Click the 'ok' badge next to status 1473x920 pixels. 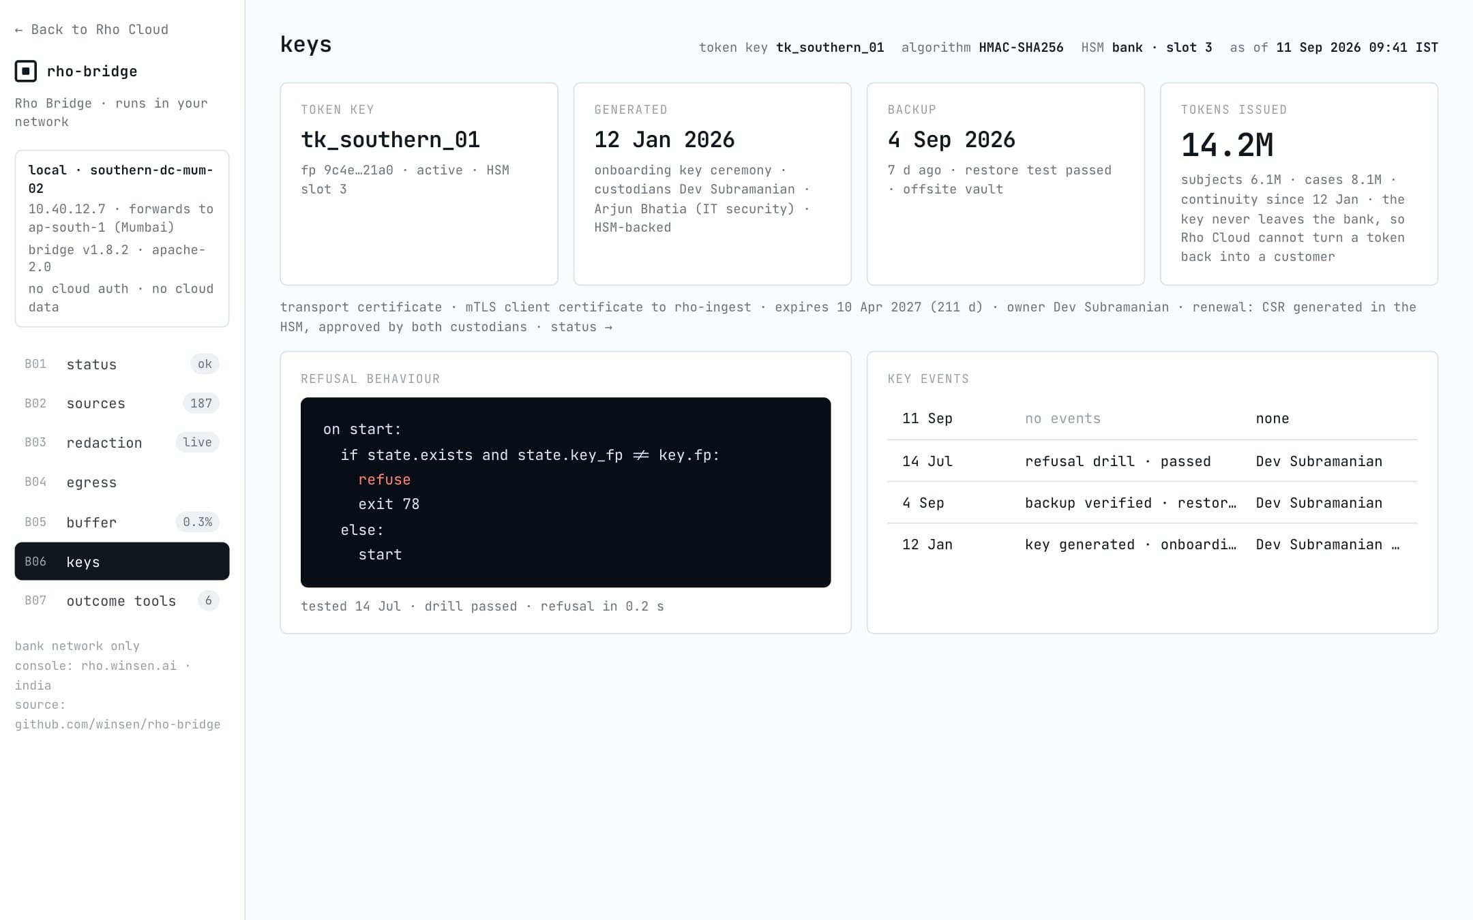(205, 364)
